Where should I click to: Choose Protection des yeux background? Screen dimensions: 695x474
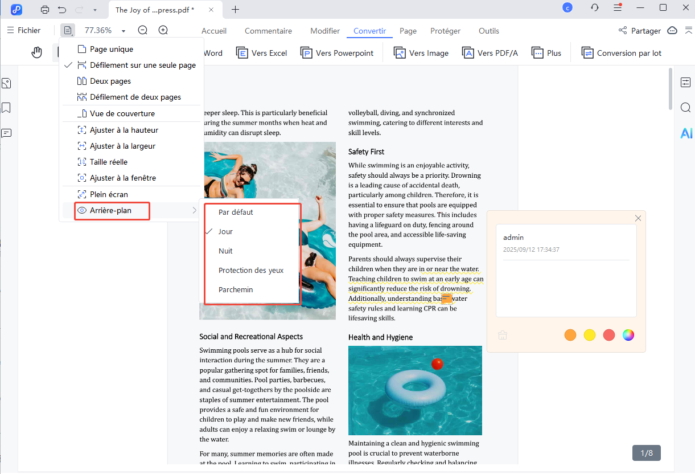(x=251, y=270)
